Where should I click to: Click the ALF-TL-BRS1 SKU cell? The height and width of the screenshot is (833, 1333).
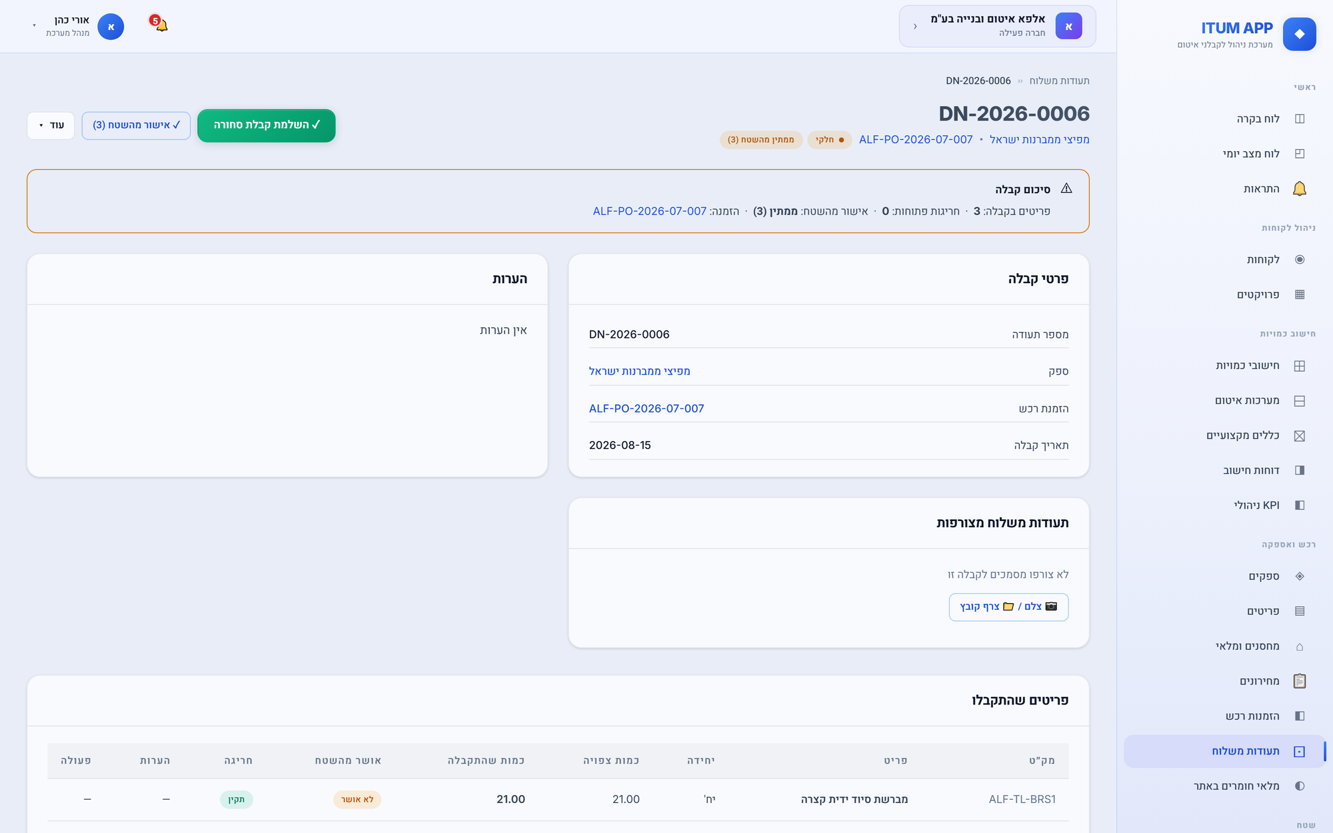pyautogui.click(x=1022, y=800)
